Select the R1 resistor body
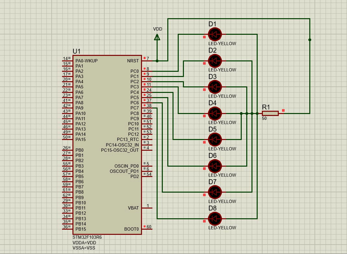 (270, 113)
